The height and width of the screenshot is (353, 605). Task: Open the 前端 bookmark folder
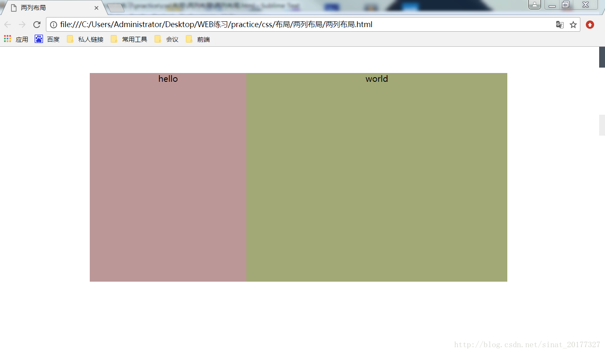tap(198, 39)
